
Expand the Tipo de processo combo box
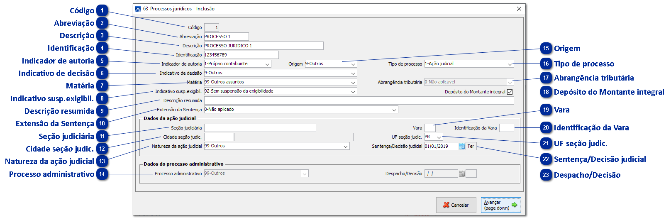510,64
